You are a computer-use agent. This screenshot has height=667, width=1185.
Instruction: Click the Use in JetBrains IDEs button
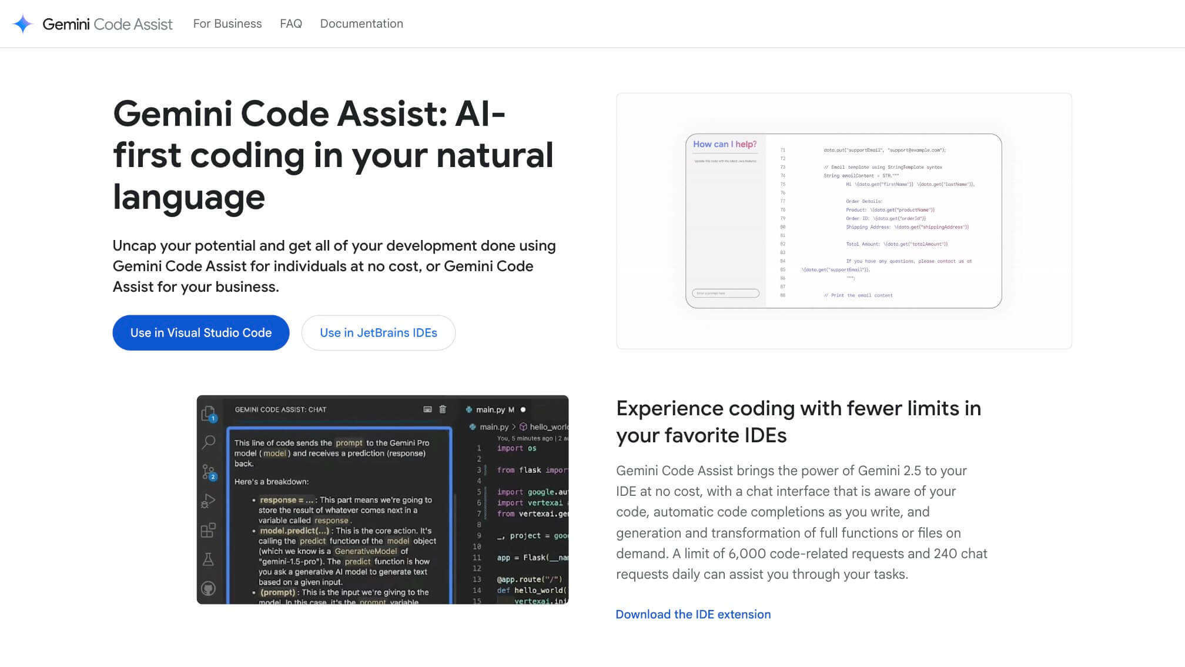point(378,332)
